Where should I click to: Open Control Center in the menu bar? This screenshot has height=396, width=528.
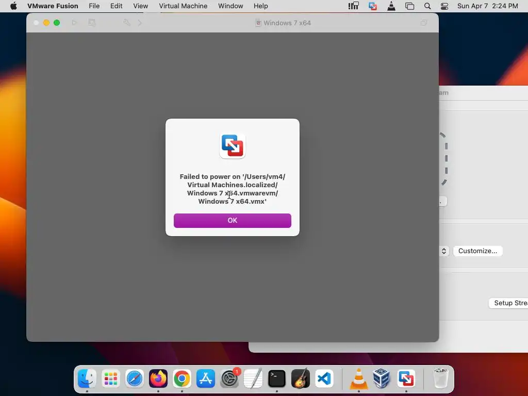pos(444,6)
